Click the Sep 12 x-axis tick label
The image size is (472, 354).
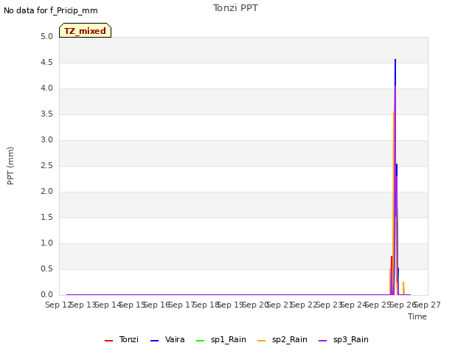coord(58,305)
